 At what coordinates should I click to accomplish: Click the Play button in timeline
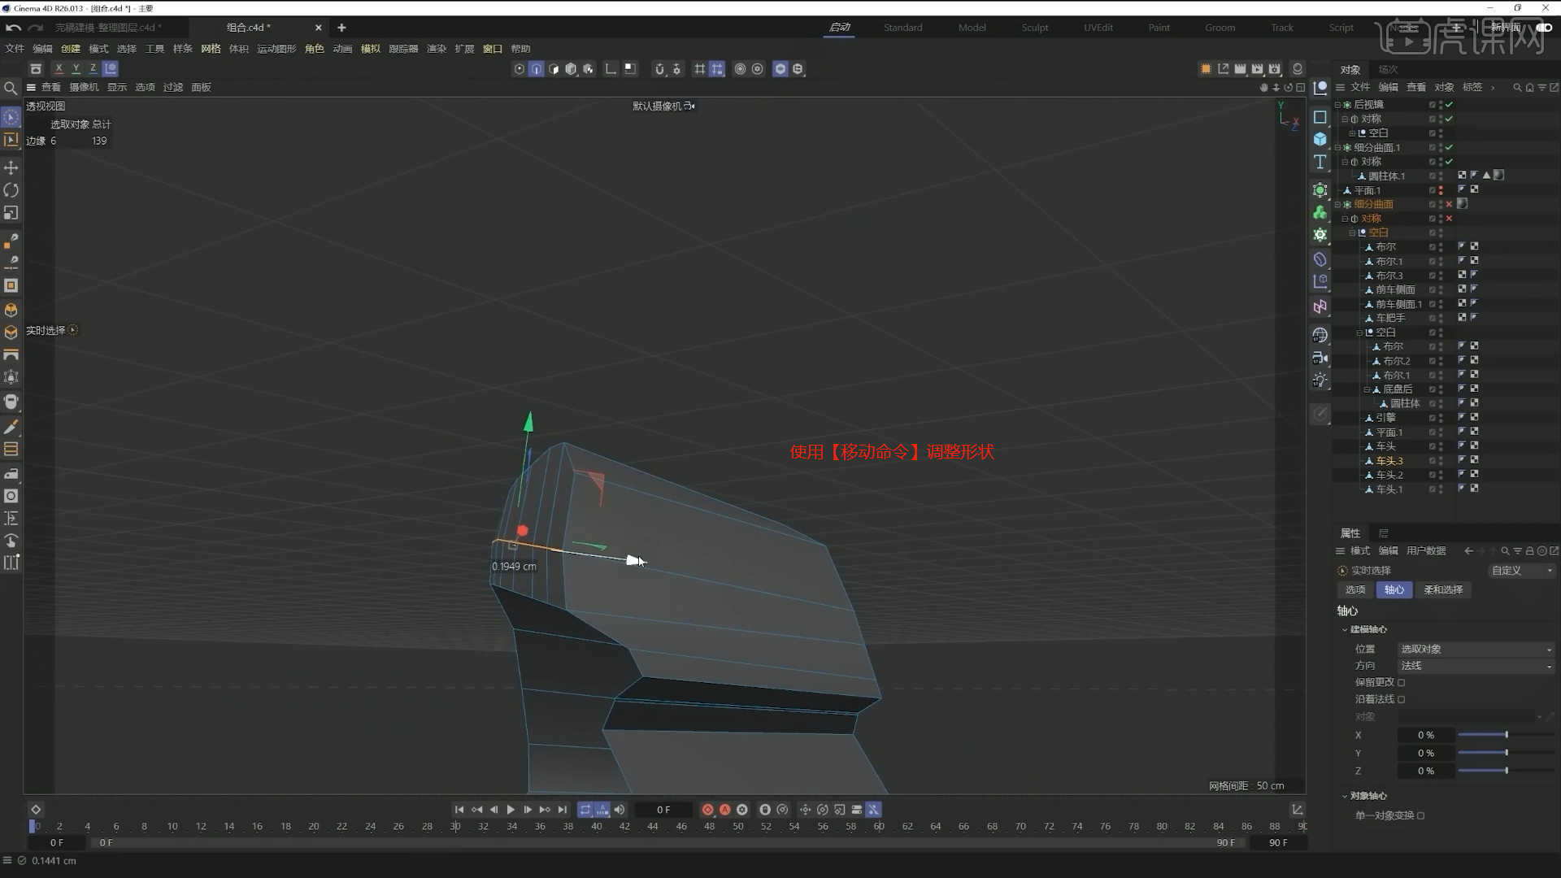[511, 810]
